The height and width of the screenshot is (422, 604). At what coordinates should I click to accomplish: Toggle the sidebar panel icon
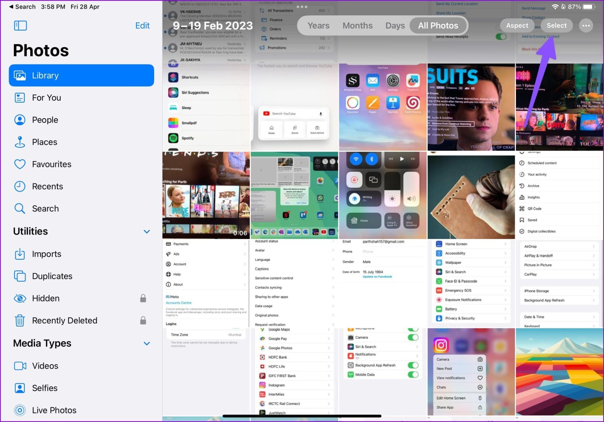click(20, 26)
